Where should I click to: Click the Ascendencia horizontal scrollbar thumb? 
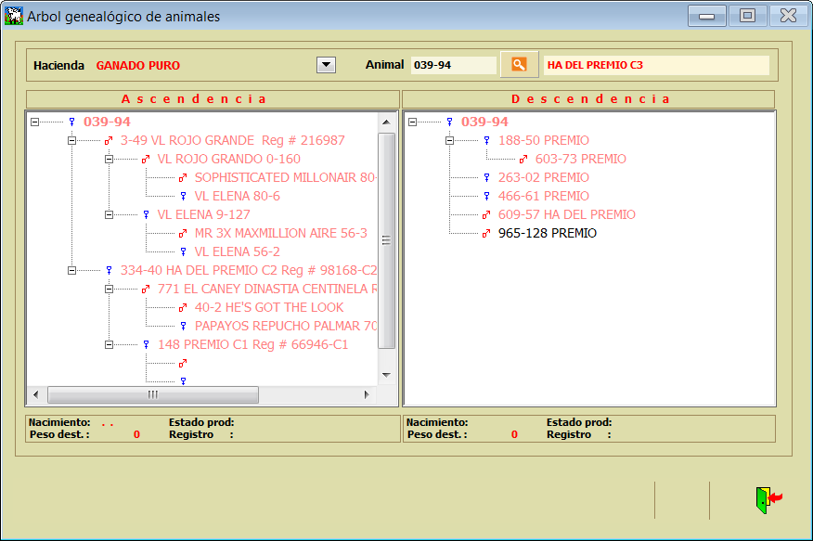(153, 395)
